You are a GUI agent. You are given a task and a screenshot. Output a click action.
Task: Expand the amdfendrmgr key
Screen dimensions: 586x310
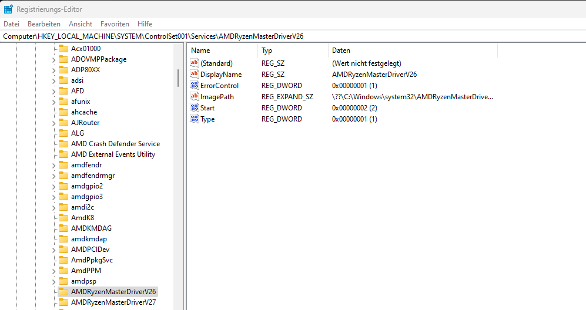(53, 176)
